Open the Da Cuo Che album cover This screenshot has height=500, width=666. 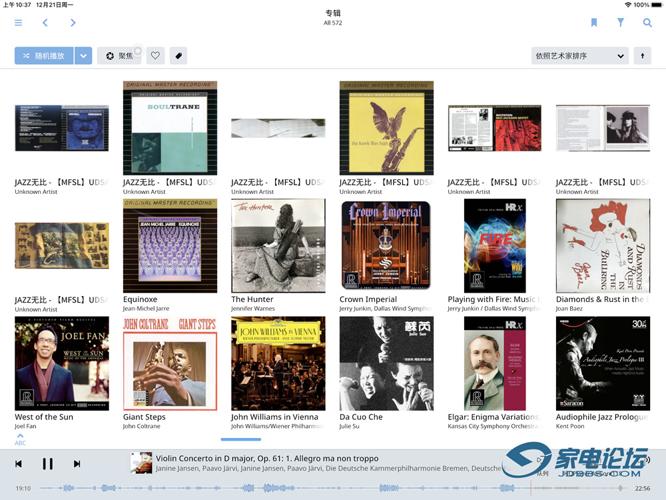point(386,363)
